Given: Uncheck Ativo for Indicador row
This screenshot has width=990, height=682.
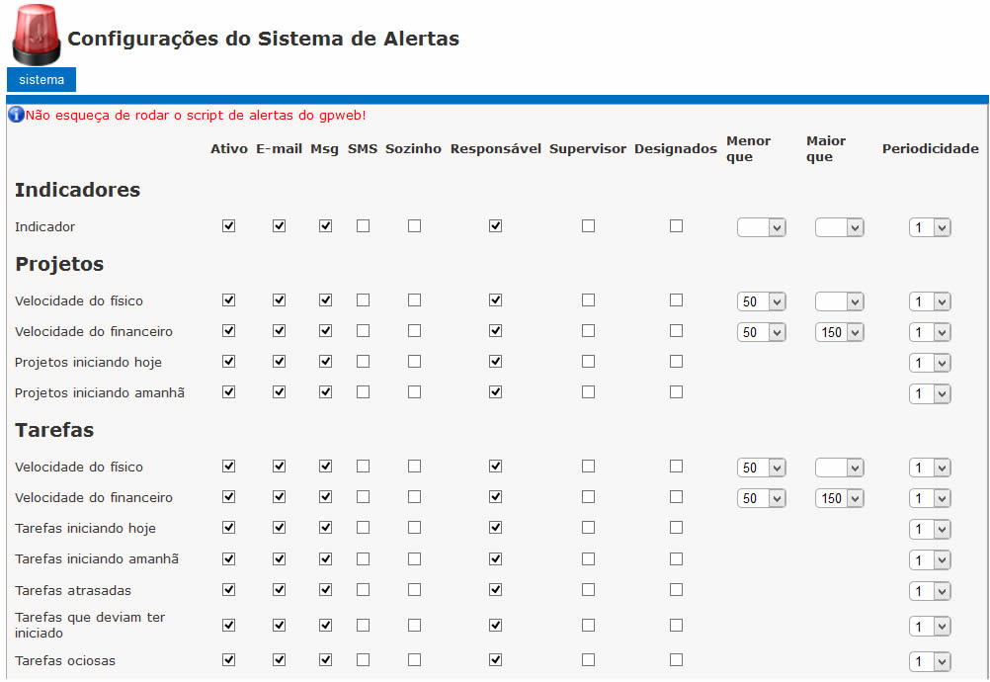Looking at the screenshot, I should pyautogui.click(x=228, y=226).
